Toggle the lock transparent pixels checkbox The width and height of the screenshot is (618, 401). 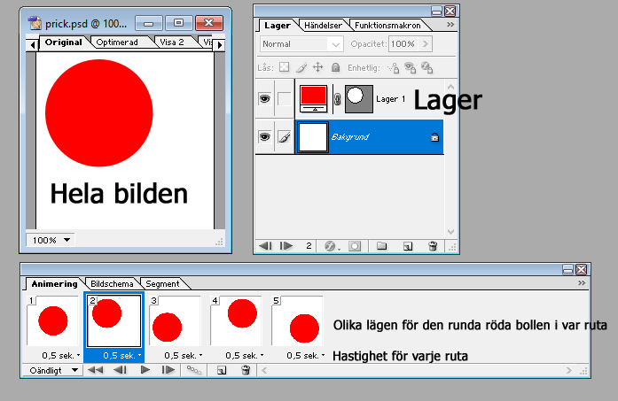click(x=285, y=66)
